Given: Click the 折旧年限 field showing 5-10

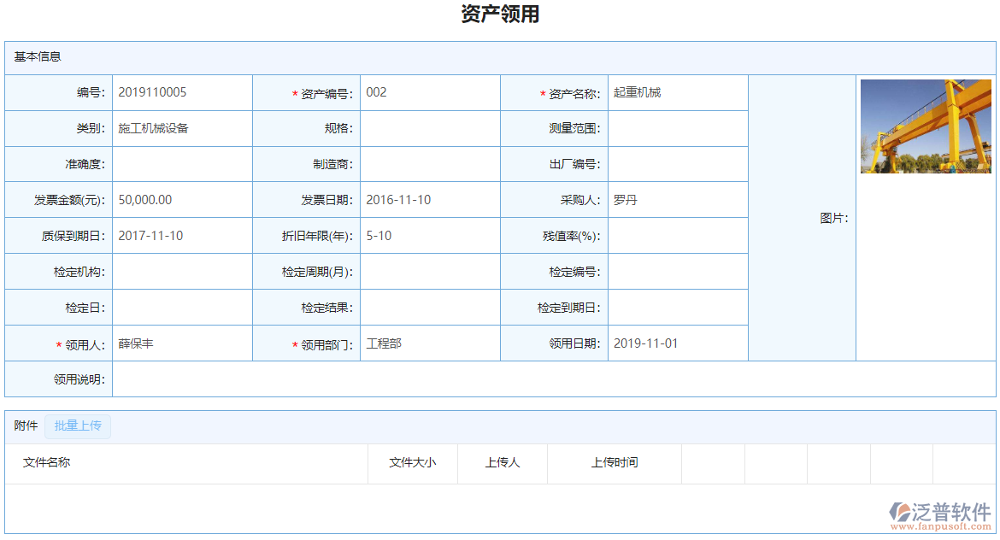Looking at the screenshot, I should pyautogui.click(x=429, y=236).
